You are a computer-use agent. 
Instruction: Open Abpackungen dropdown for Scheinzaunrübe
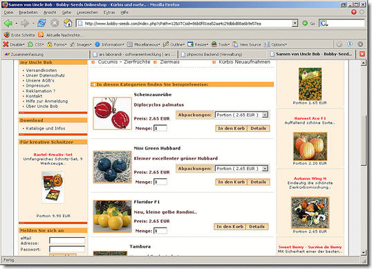(x=241, y=115)
